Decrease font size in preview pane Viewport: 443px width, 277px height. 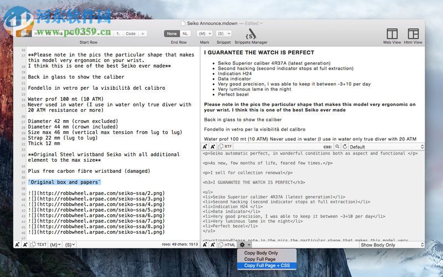point(205,146)
